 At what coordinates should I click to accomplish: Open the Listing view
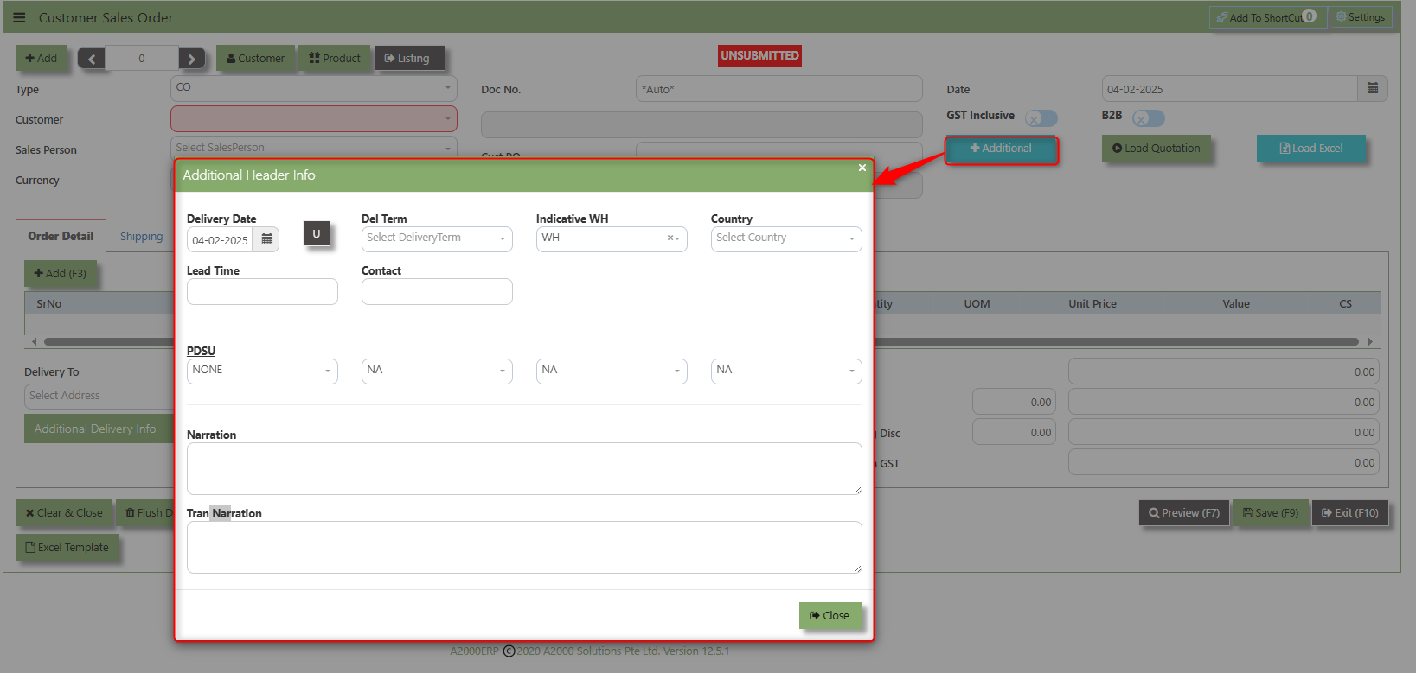409,58
